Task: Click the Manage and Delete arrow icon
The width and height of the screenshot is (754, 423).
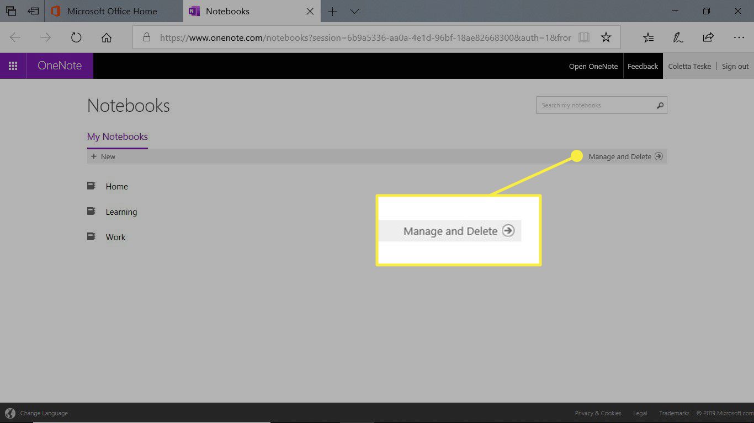Action: [659, 156]
